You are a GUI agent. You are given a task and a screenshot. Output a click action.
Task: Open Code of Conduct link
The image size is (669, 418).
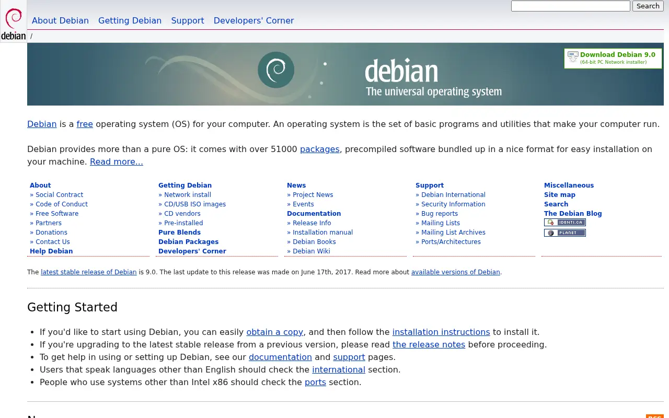(x=62, y=204)
